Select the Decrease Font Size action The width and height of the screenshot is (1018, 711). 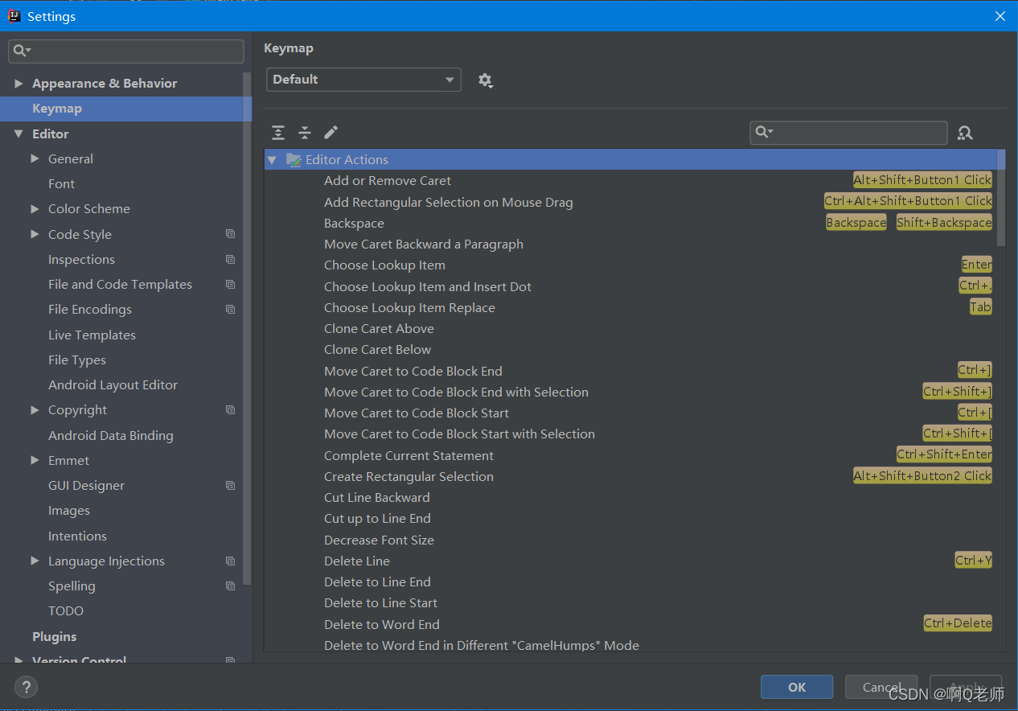[x=379, y=540]
